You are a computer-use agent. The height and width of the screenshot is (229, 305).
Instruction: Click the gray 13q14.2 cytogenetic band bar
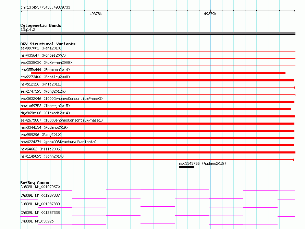coord(158,33)
